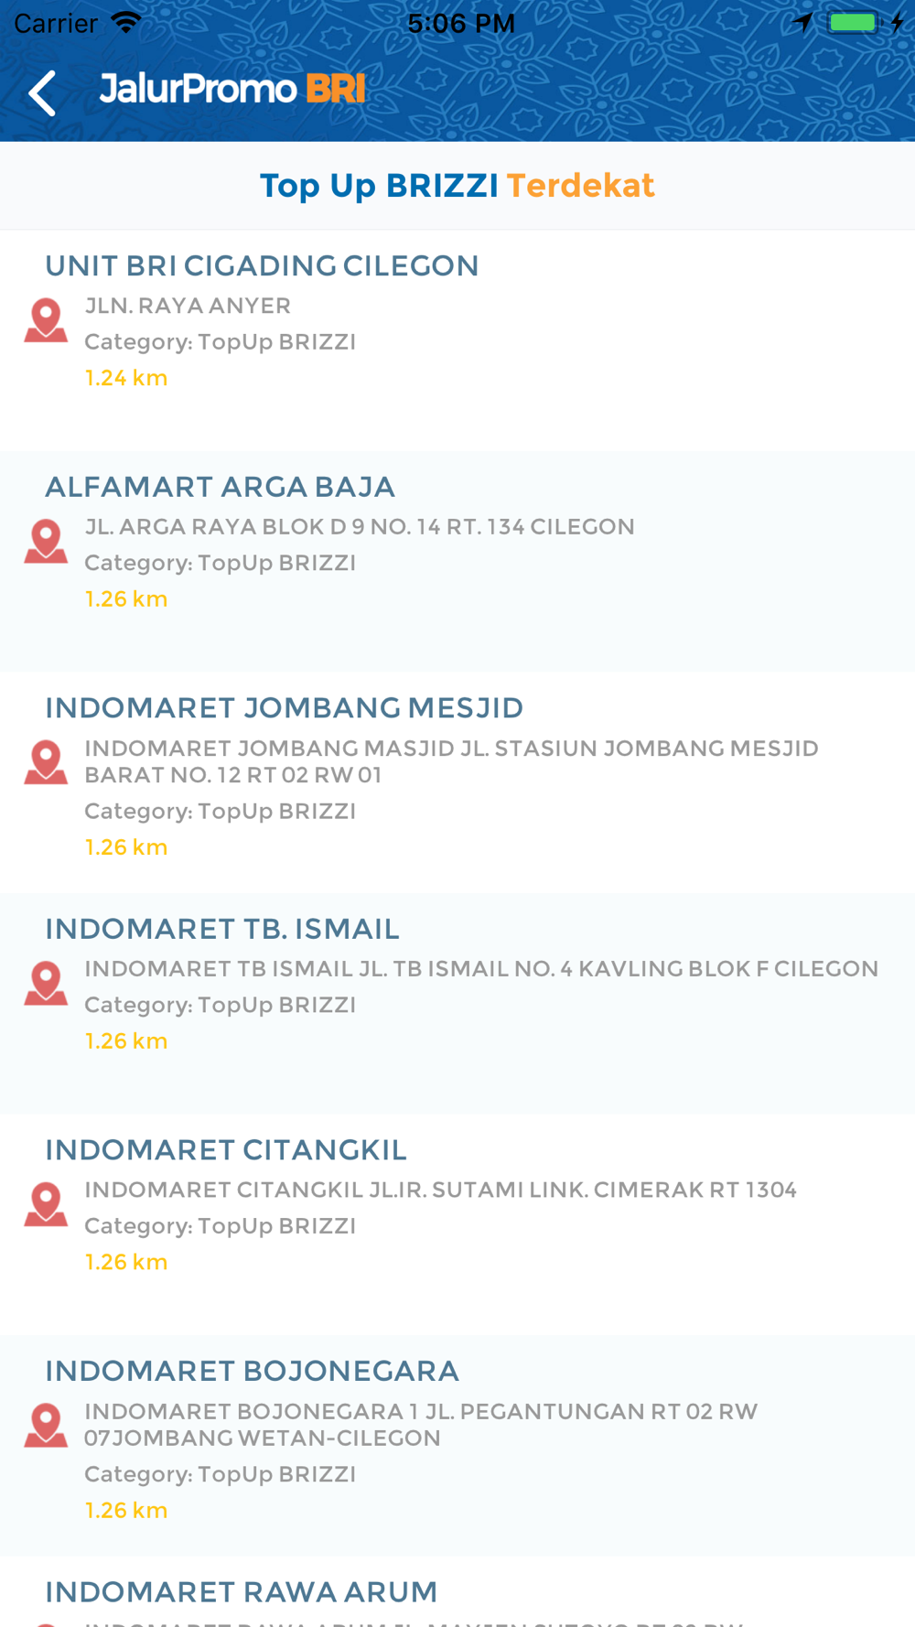
Task: Open INDOMARET BOJONEGARA listing
Action: click(457, 1446)
